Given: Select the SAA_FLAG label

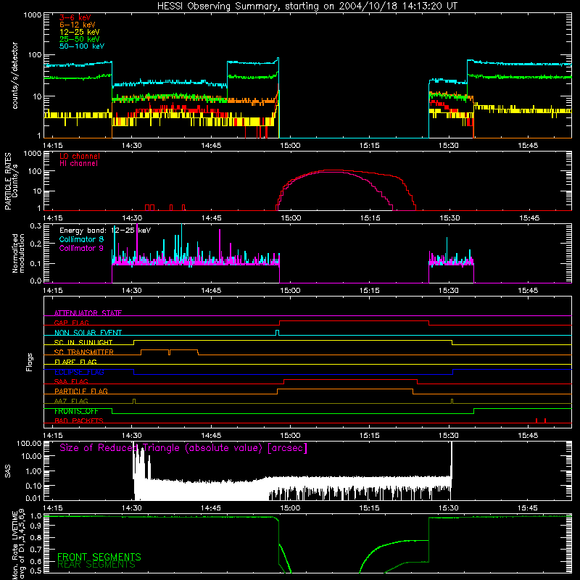Looking at the screenshot, I should [71, 381].
